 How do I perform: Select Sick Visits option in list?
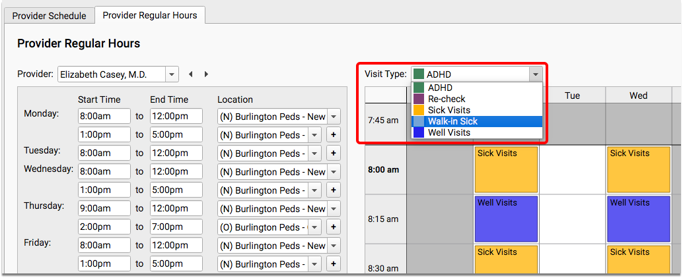(477, 110)
